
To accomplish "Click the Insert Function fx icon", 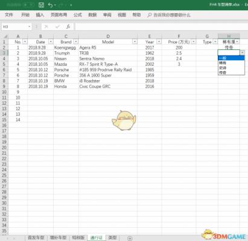I will (x=68, y=27).
